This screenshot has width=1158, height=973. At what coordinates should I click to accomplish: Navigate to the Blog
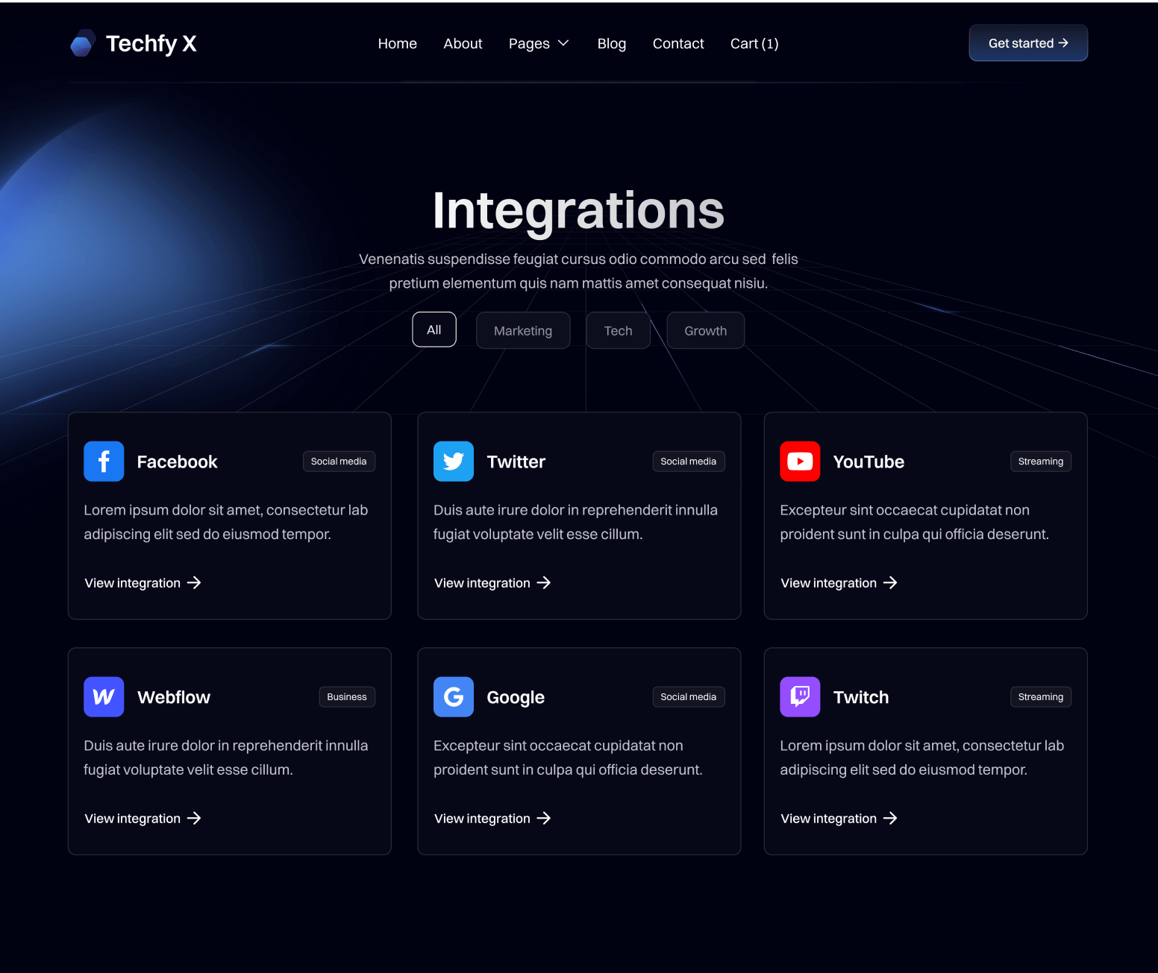tap(612, 44)
